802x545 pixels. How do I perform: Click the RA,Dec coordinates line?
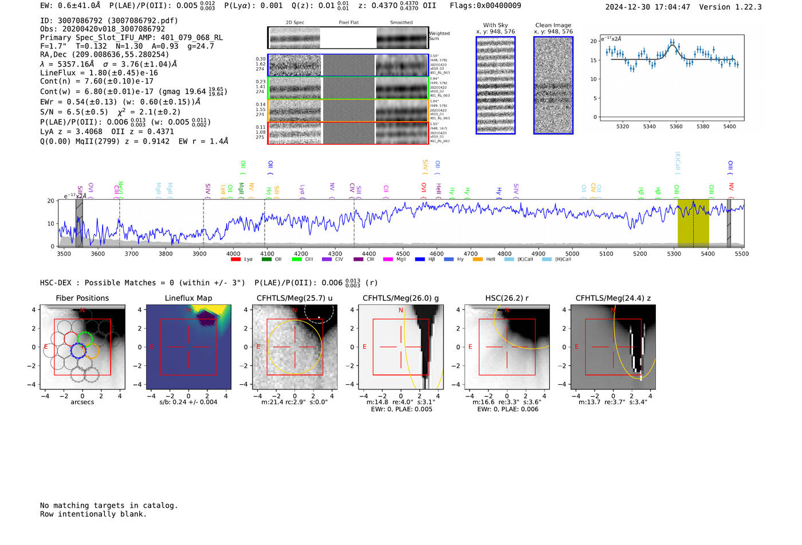click(104, 55)
